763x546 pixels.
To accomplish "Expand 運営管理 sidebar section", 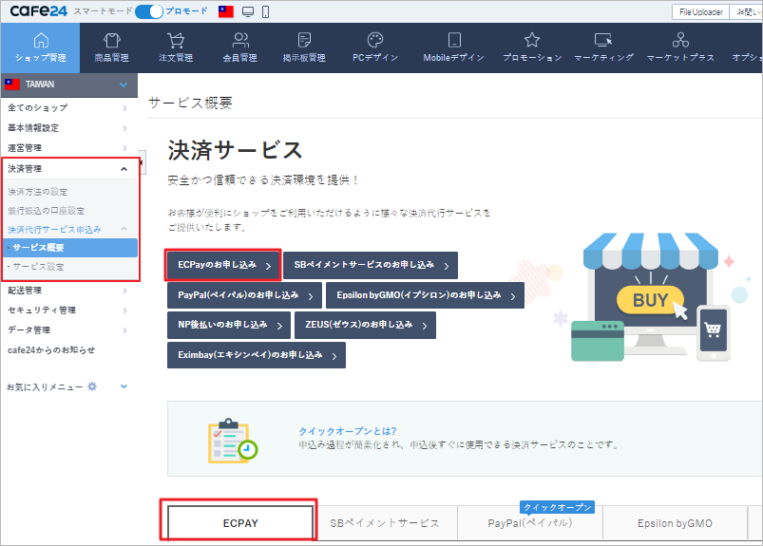I will coord(69,148).
